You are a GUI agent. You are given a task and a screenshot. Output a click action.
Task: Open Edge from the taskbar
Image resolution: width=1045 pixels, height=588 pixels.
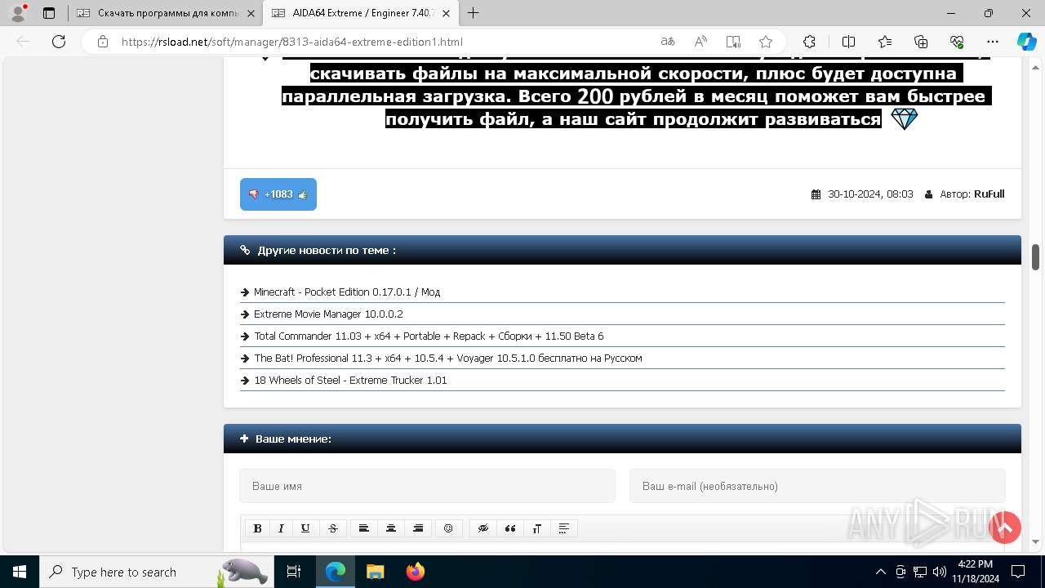(x=336, y=572)
